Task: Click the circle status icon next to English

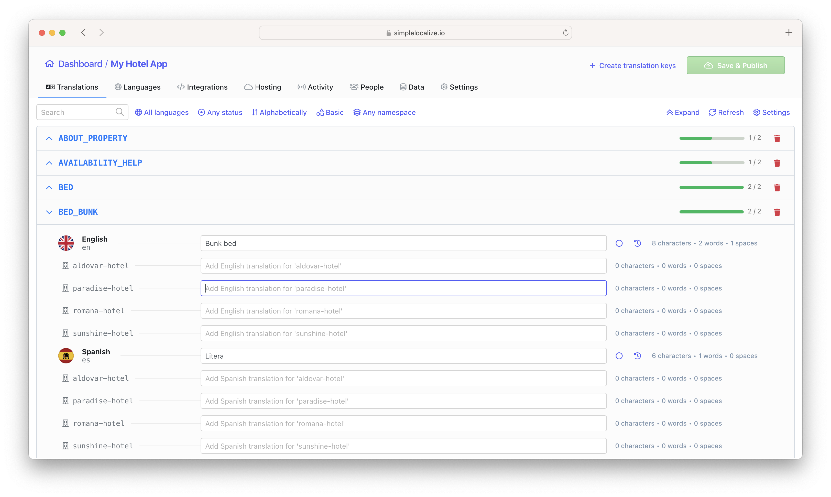Action: pyautogui.click(x=619, y=243)
